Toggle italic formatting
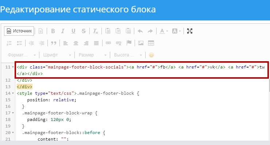The image size is (270, 145). 63,31
